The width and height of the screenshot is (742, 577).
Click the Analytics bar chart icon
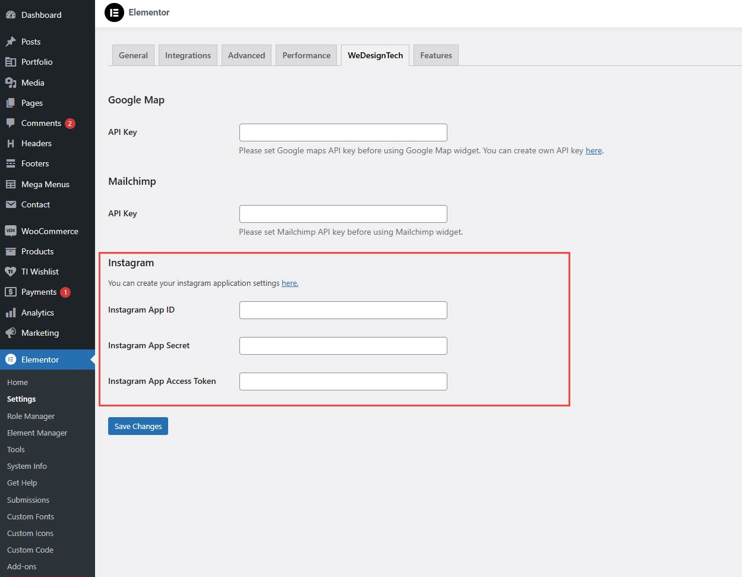[11, 313]
